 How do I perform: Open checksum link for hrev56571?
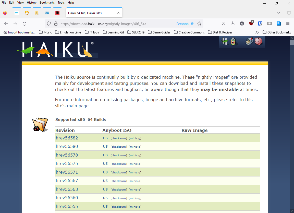click(x=119, y=172)
